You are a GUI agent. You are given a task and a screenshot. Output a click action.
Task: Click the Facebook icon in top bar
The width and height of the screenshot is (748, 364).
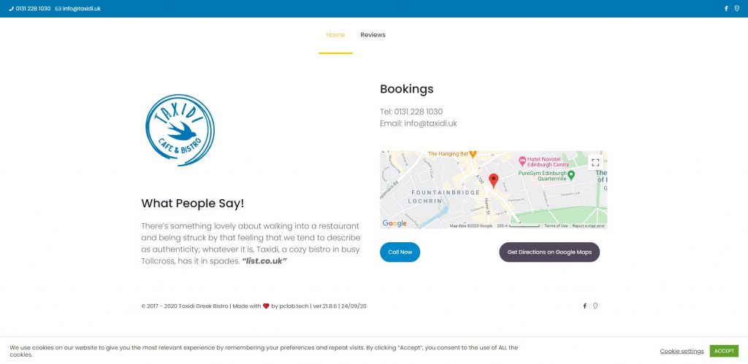pyautogui.click(x=726, y=9)
